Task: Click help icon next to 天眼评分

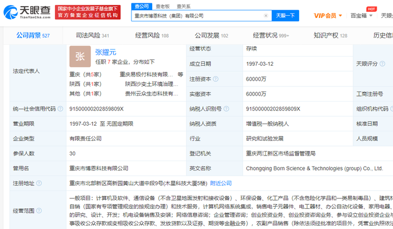Action: pyautogui.click(x=382, y=63)
